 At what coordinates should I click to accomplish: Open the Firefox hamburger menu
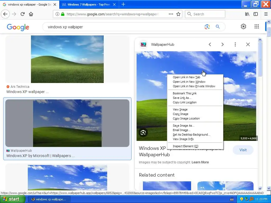pyautogui.click(x=266, y=14)
